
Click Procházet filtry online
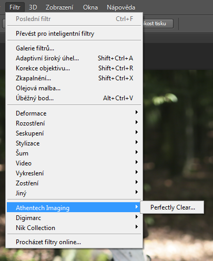74,242
